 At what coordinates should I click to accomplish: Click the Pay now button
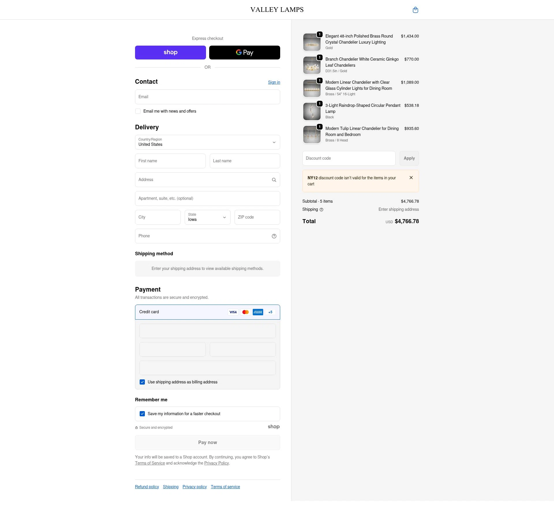coord(207,442)
